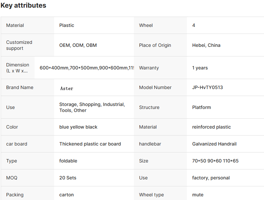264x200 pixels.
Task: Click the Type value foldable
Action: click(x=68, y=161)
